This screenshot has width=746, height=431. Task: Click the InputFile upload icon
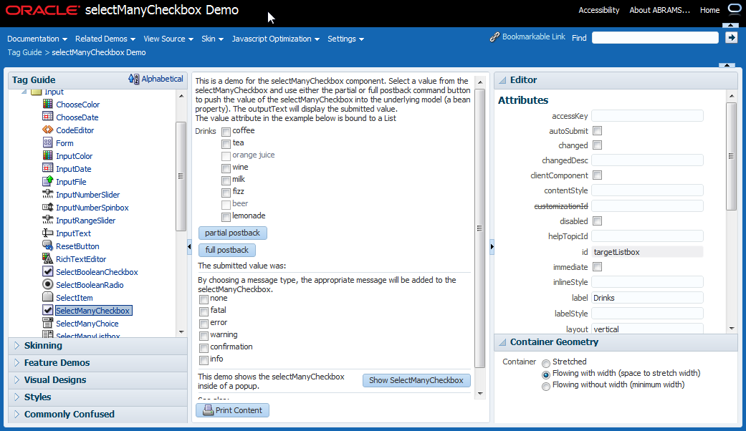pyautogui.click(x=47, y=180)
